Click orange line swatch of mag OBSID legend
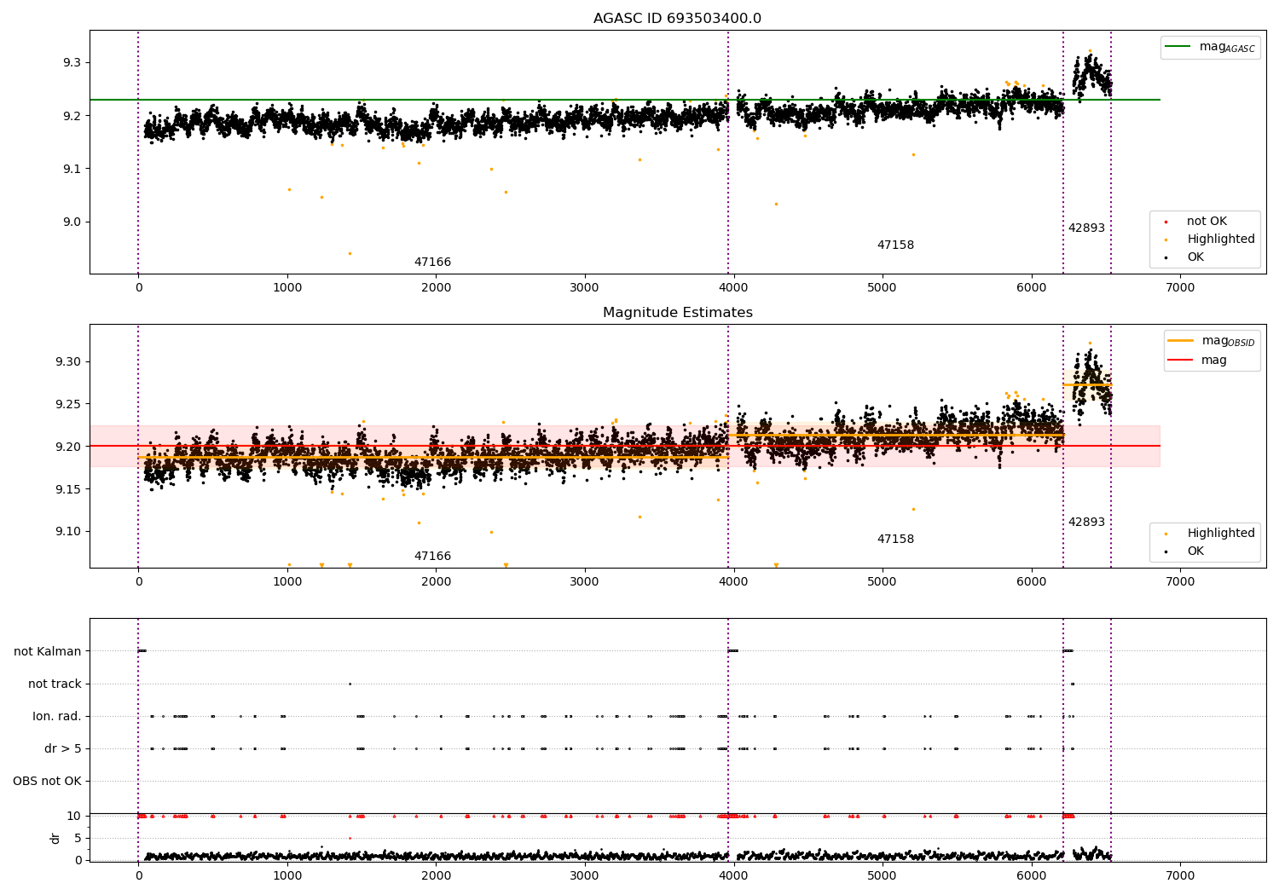This screenshot has width=1279, height=895. coord(1180,341)
